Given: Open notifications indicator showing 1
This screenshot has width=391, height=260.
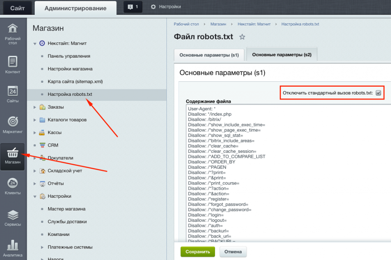Looking at the screenshot, I should point(133,7).
